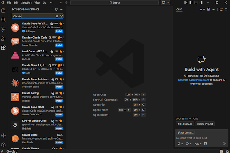Install Kiro for Claude Code
The image size is (230, 153).
(x=59, y=129)
